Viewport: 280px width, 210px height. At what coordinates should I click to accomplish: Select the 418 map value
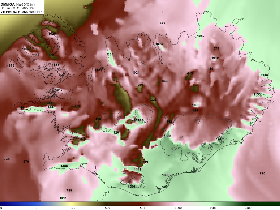98,119
